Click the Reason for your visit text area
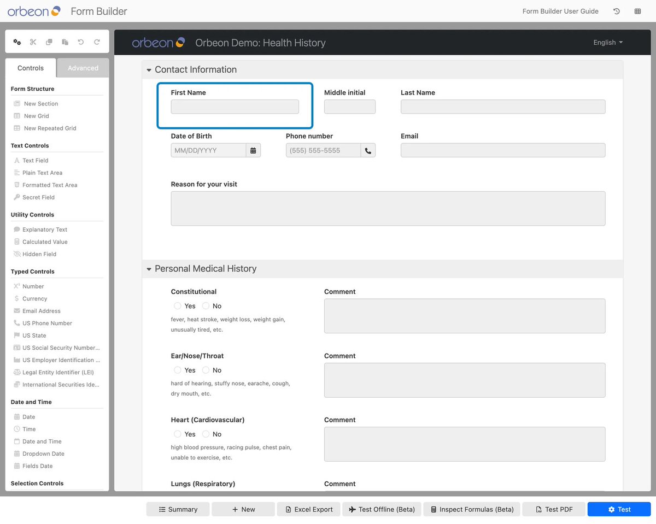 [388, 208]
